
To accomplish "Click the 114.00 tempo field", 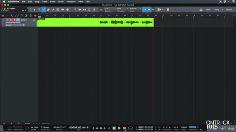I will 184,127.
